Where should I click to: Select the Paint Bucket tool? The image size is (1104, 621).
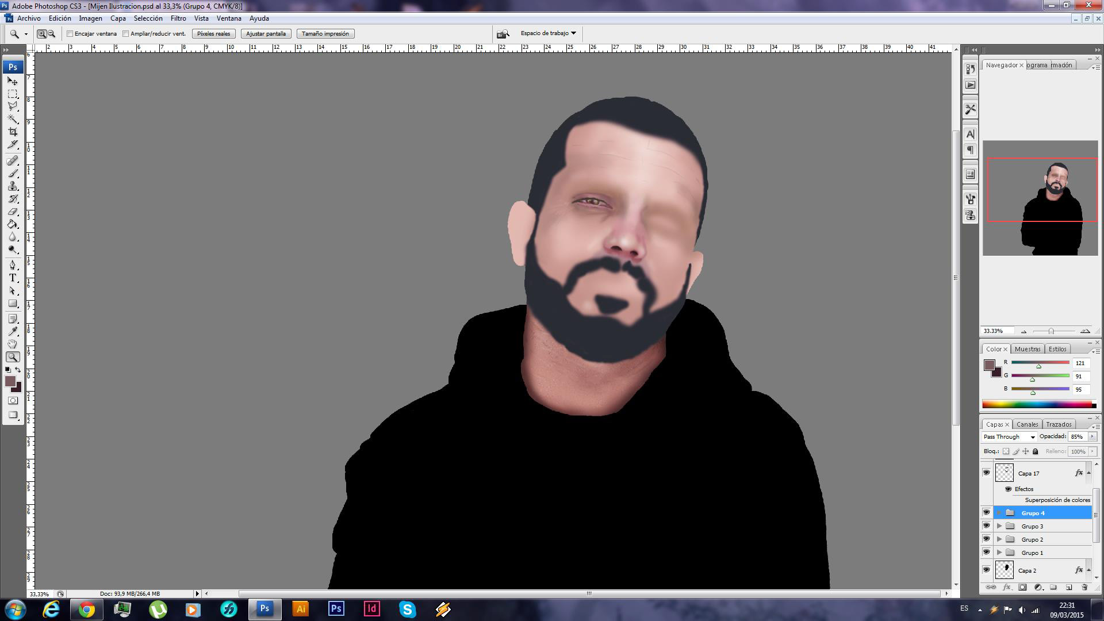point(13,224)
